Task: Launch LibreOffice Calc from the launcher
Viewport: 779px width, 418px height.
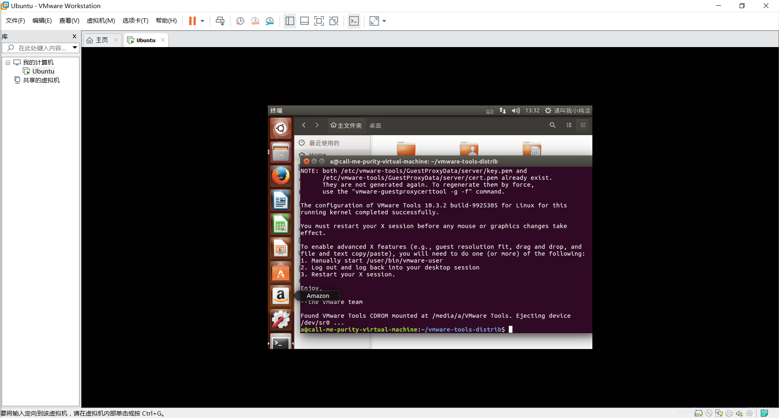Action: coord(281,224)
